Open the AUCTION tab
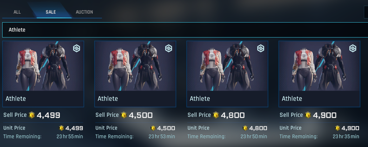The width and height of the screenshot is (368, 147). point(84,12)
